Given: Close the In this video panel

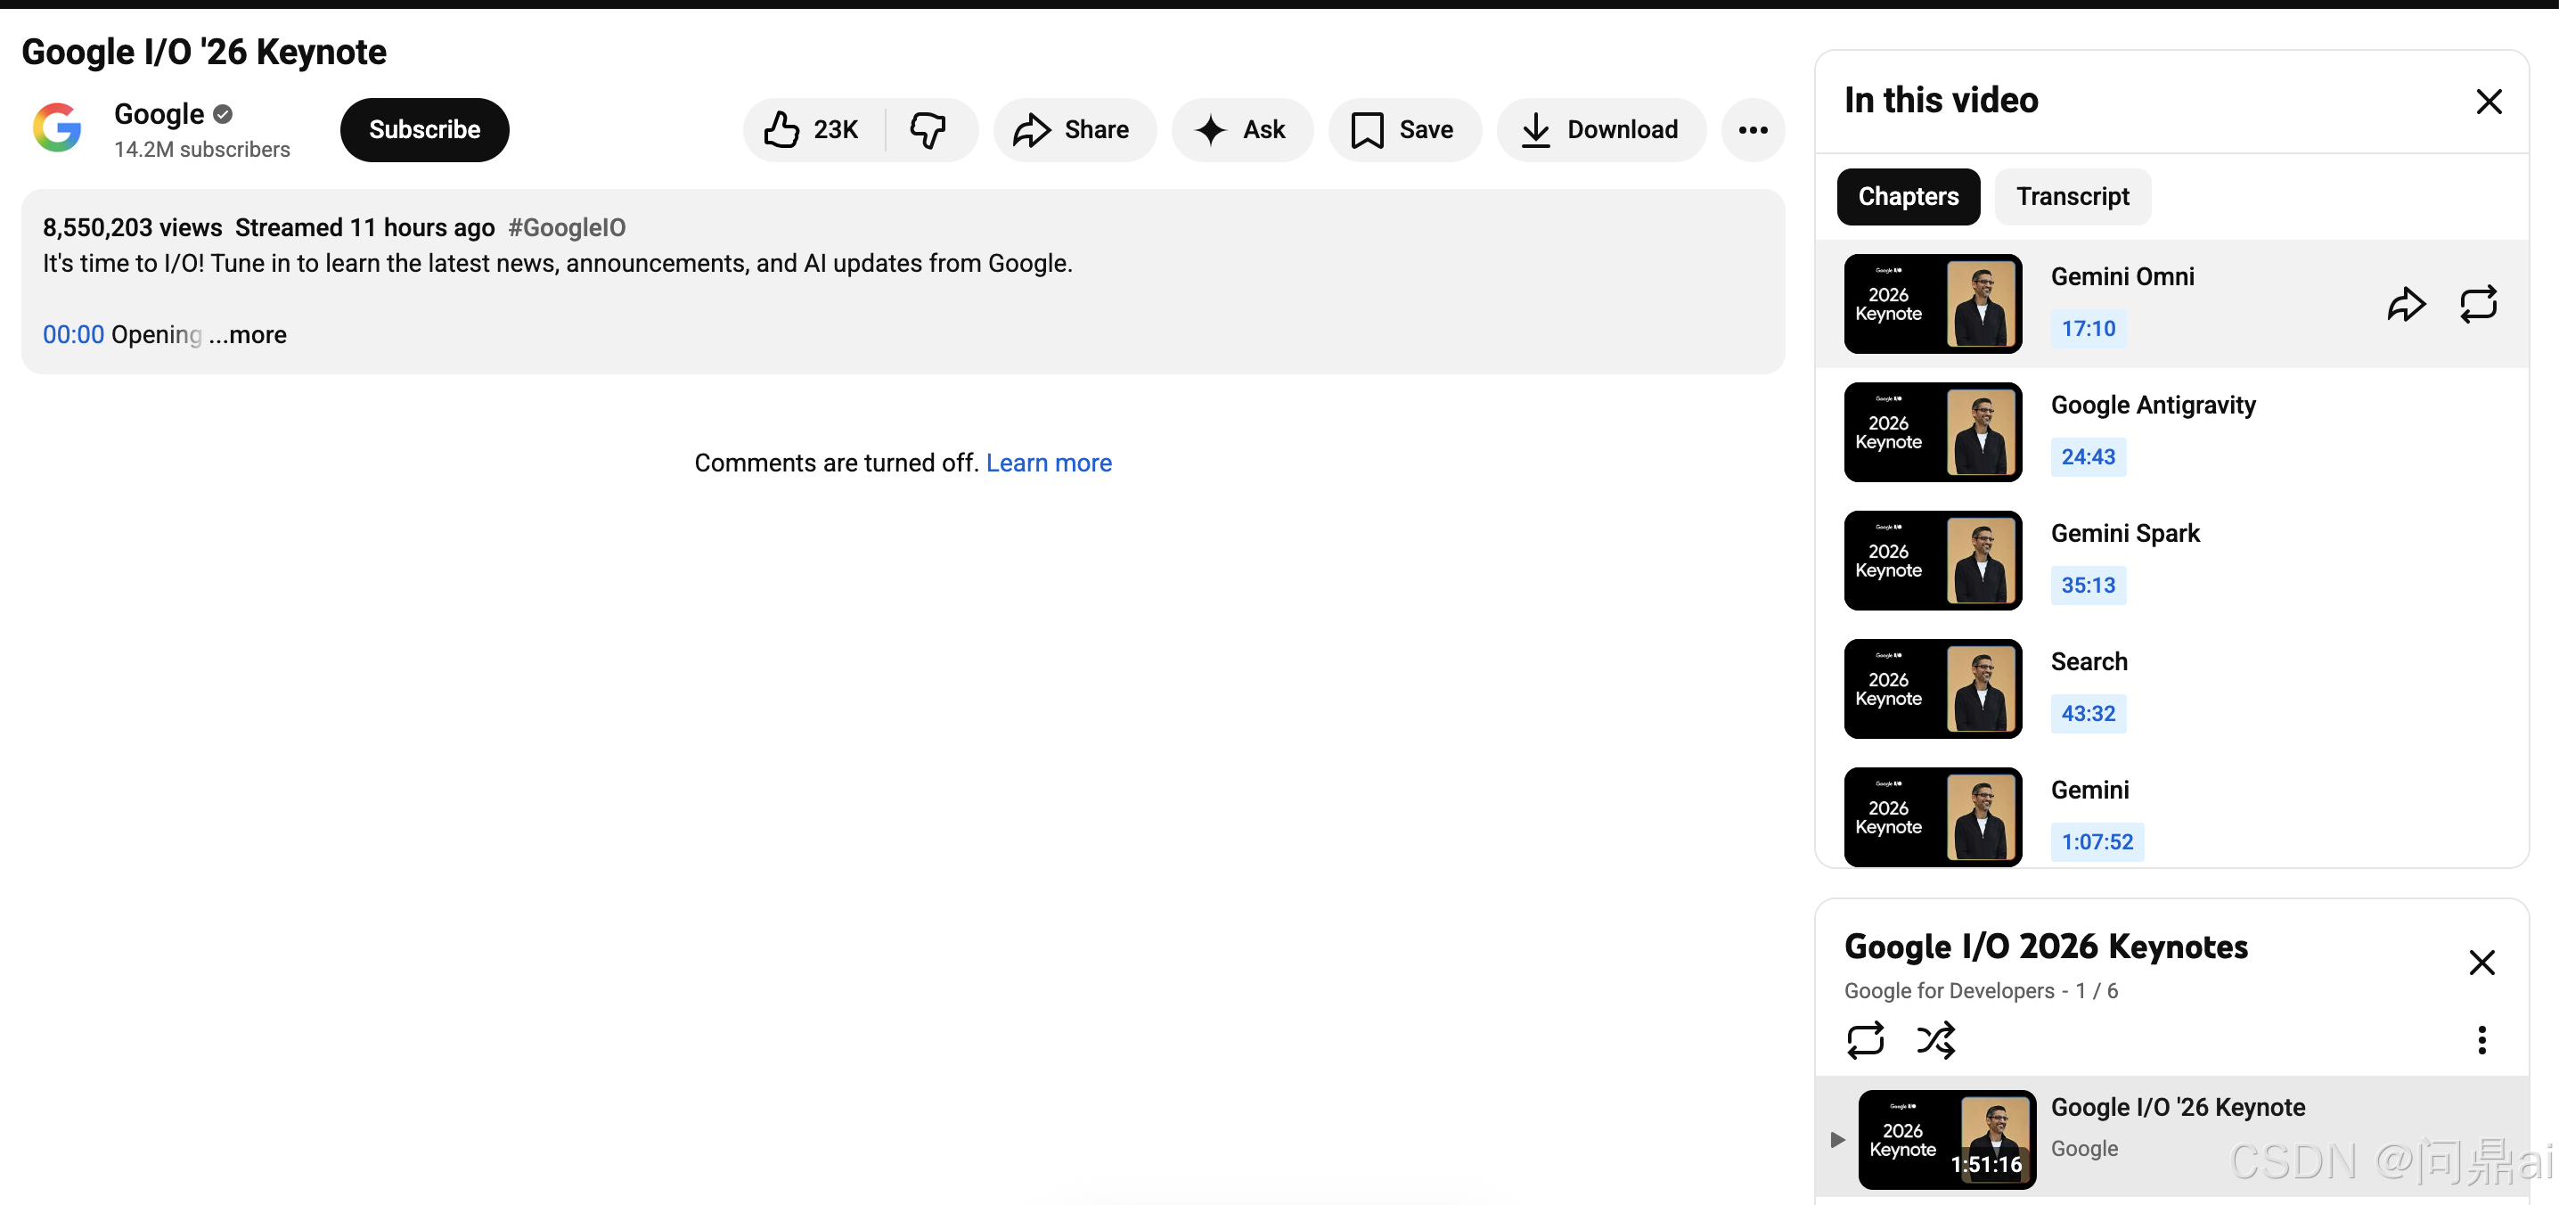Looking at the screenshot, I should pyautogui.click(x=2489, y=102).
